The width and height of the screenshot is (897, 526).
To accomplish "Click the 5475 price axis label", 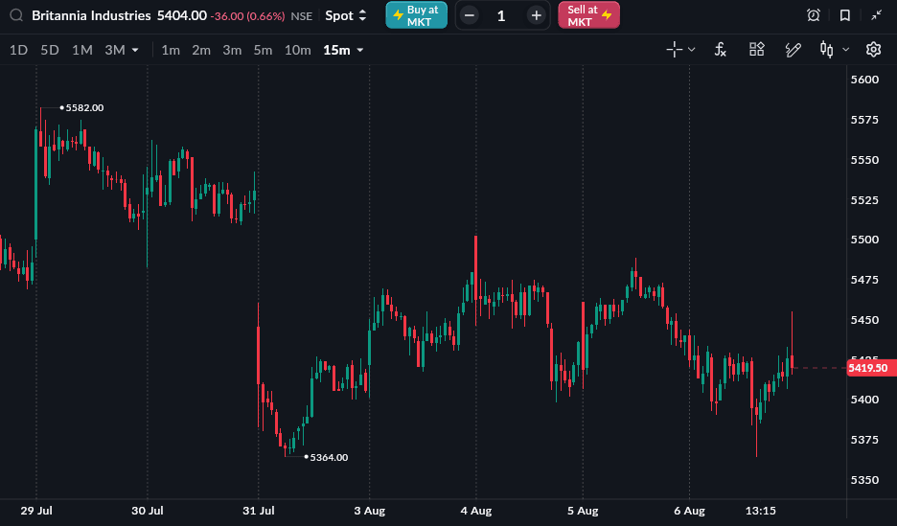I will (x=864, y=280).
